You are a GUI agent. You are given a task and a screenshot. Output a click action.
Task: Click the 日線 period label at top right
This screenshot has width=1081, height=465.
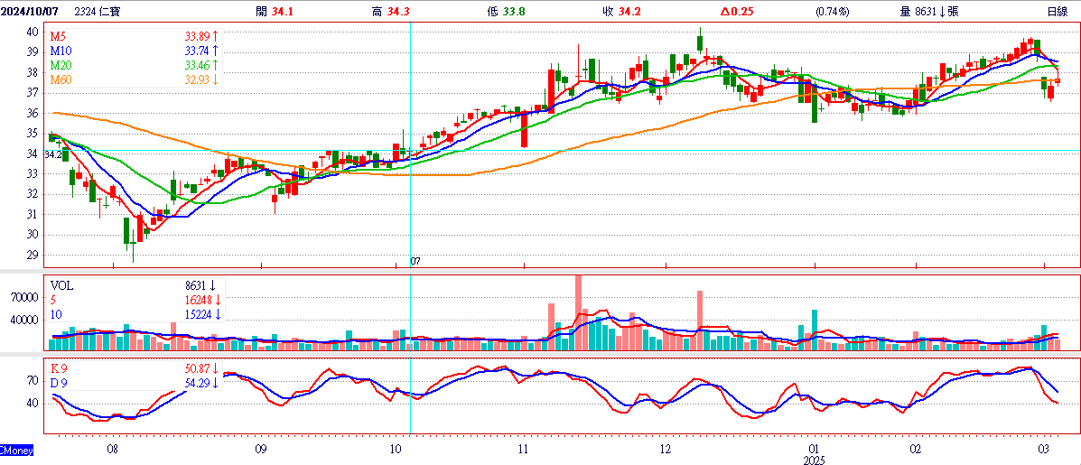(1058, 11)
